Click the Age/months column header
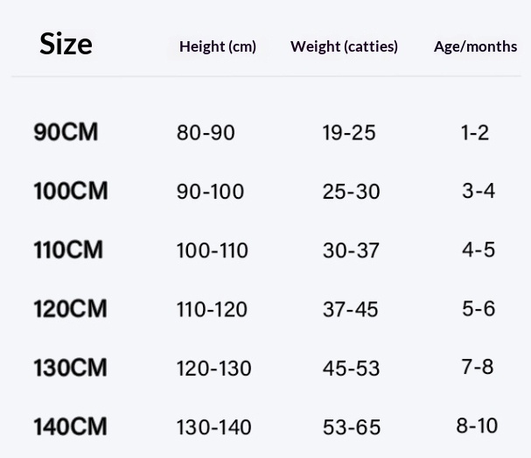The width and height of the screenshot is (531, 458). pyautogui.click(x=475, y=46)
